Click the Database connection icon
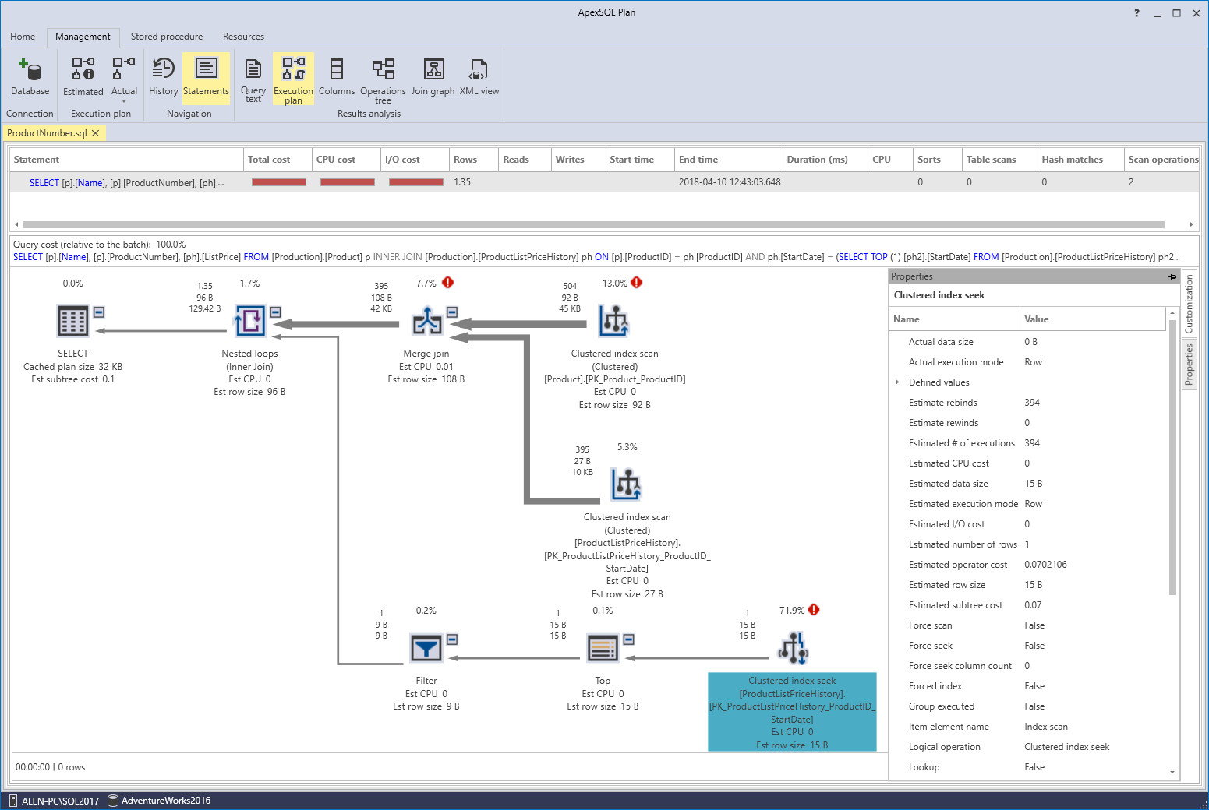 point(30,69)
